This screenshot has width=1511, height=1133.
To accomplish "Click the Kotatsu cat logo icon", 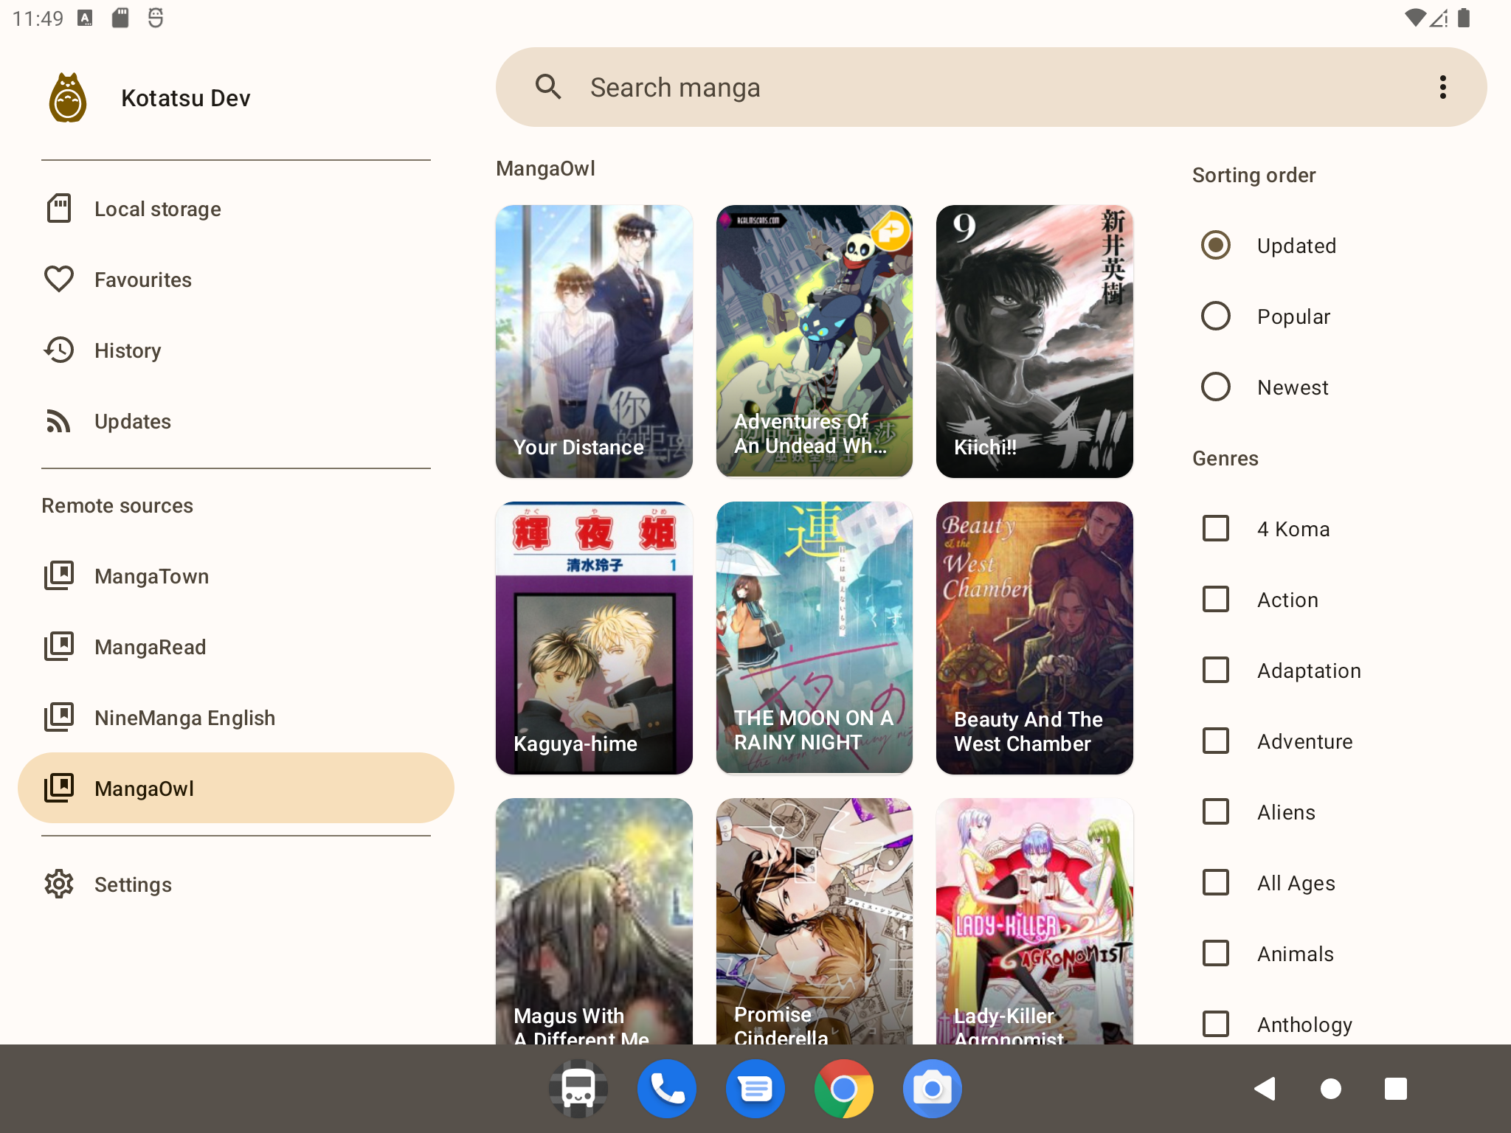I will pos(68,97).
